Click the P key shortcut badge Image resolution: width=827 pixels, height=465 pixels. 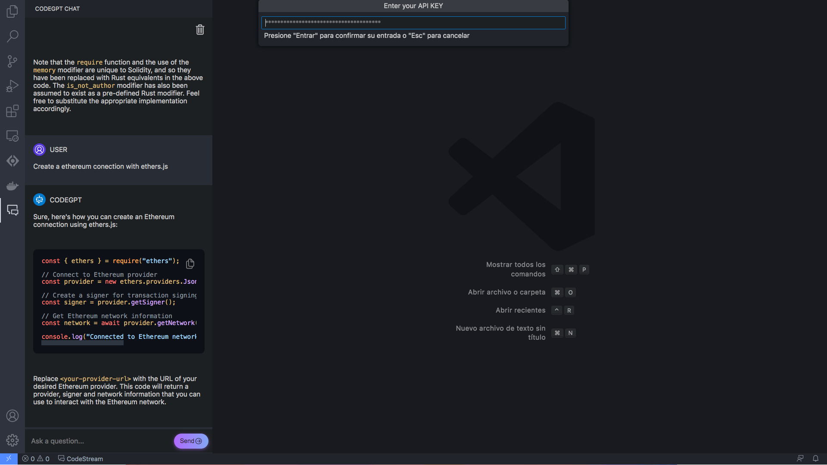584,270
